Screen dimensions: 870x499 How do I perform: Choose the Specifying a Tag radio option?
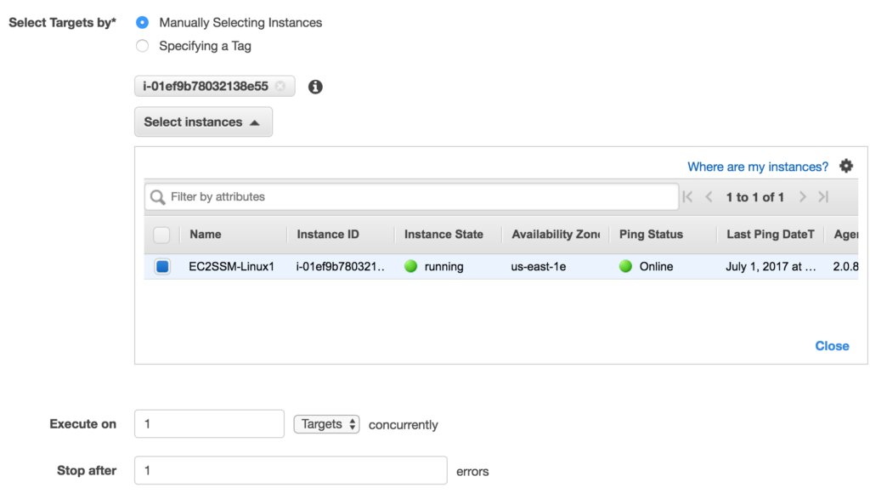coord(143,46)
